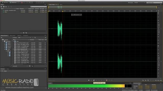Open the Contents dropdown in Media Browser
Image resolution: width=163 pixels, height=91 pixels.
click(24, 38)
